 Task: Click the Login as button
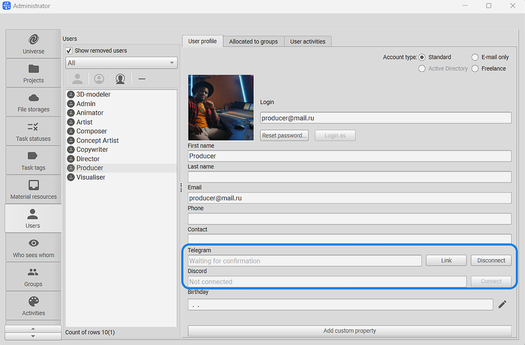pyautogui.click(x=335, y=136)
